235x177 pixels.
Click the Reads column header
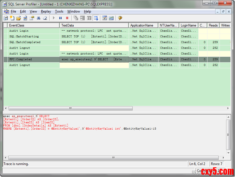(213, 25)
